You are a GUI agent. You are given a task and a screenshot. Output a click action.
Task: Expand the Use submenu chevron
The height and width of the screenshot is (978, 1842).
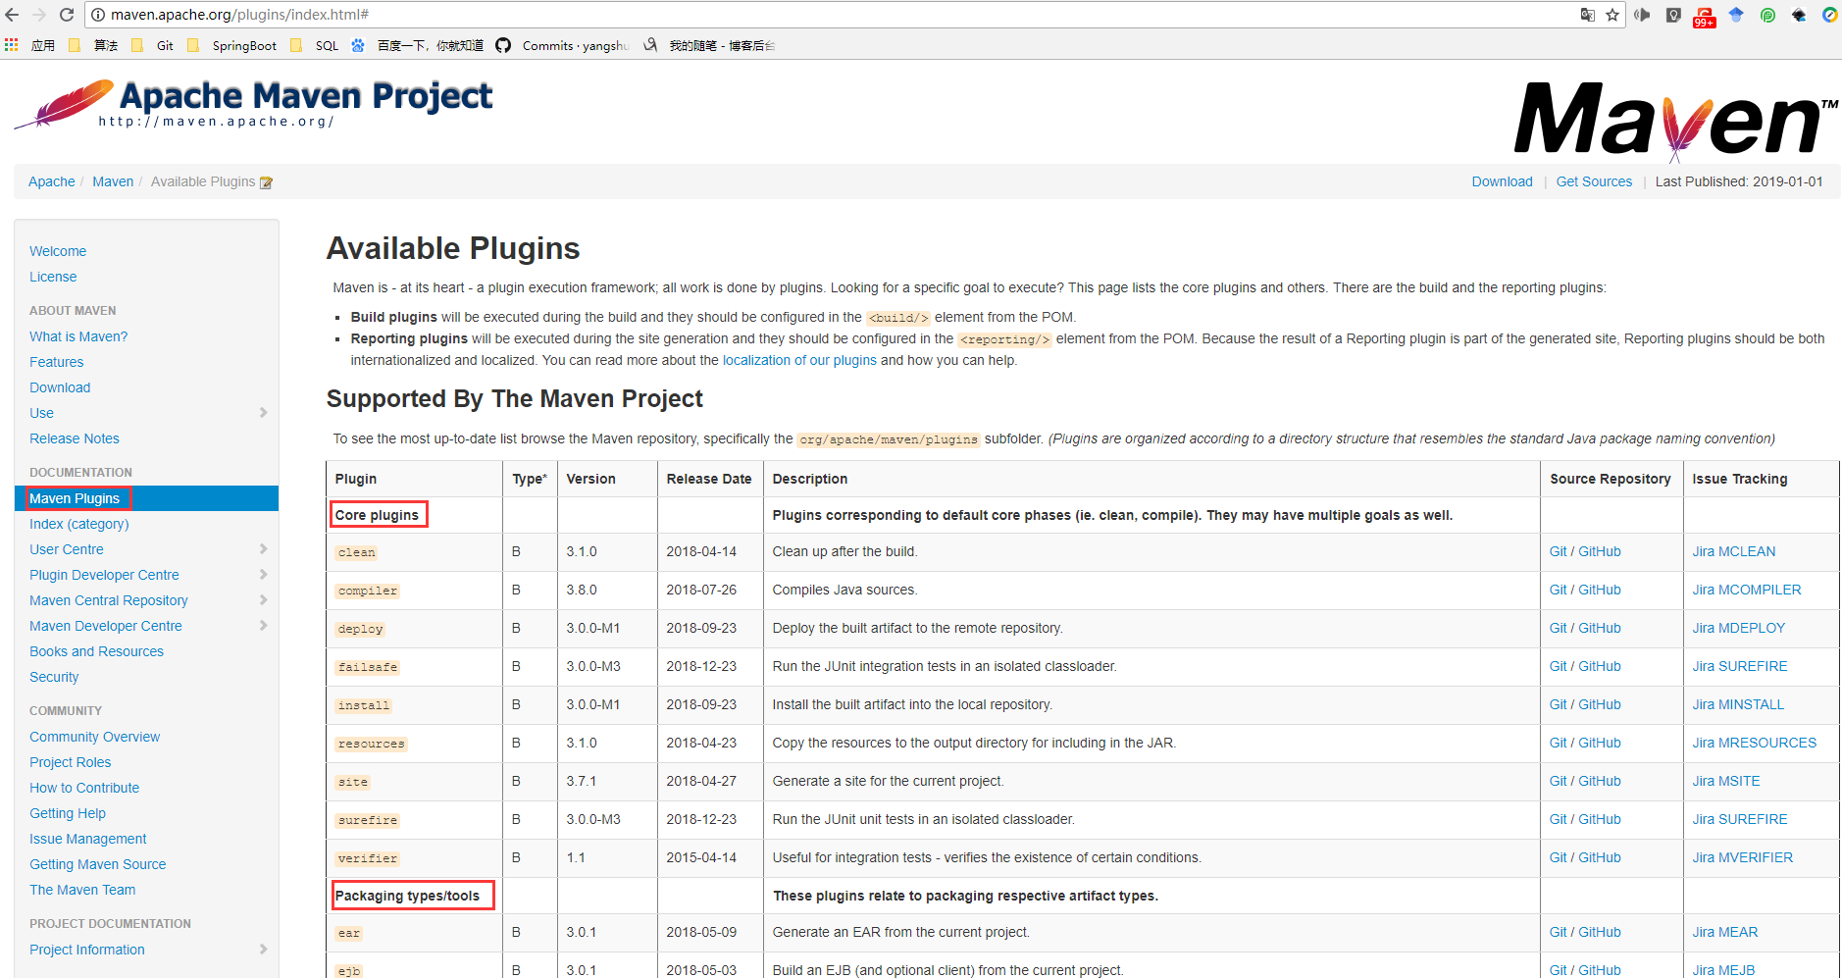click(263, 413)
